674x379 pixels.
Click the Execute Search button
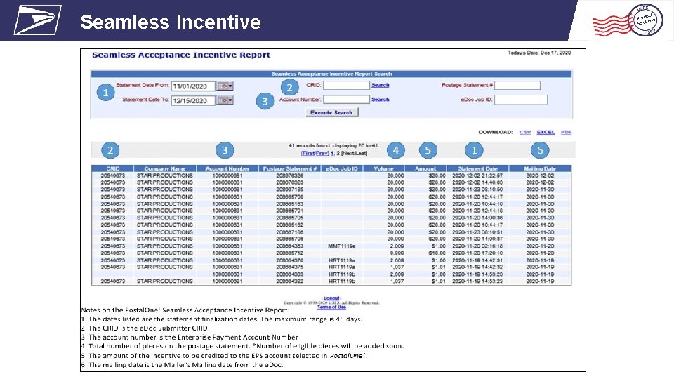pyautogui.click(x=331, y=112)
